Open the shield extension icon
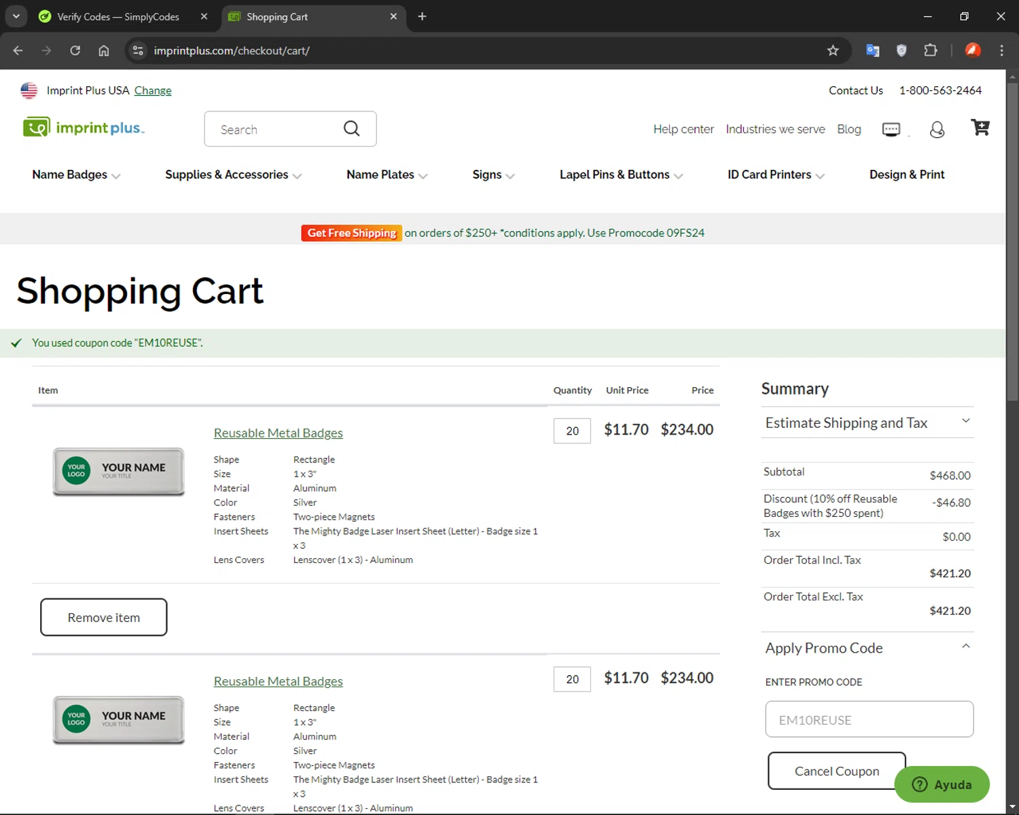Viewport: 1019px width, 815px height. (901, 50)
